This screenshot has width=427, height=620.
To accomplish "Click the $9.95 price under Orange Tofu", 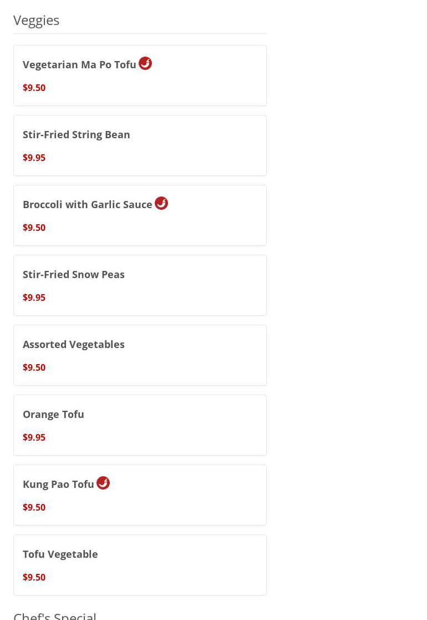I will 34,437.
